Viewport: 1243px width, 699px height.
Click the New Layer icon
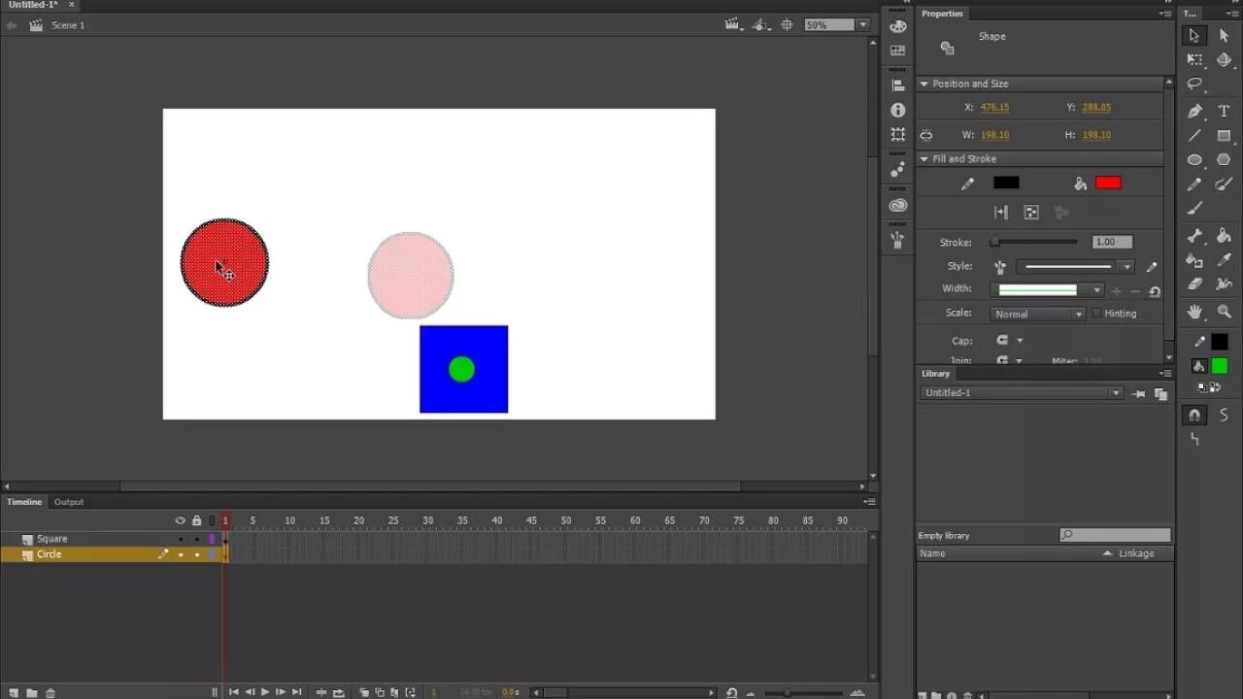(x=14, y=692)
